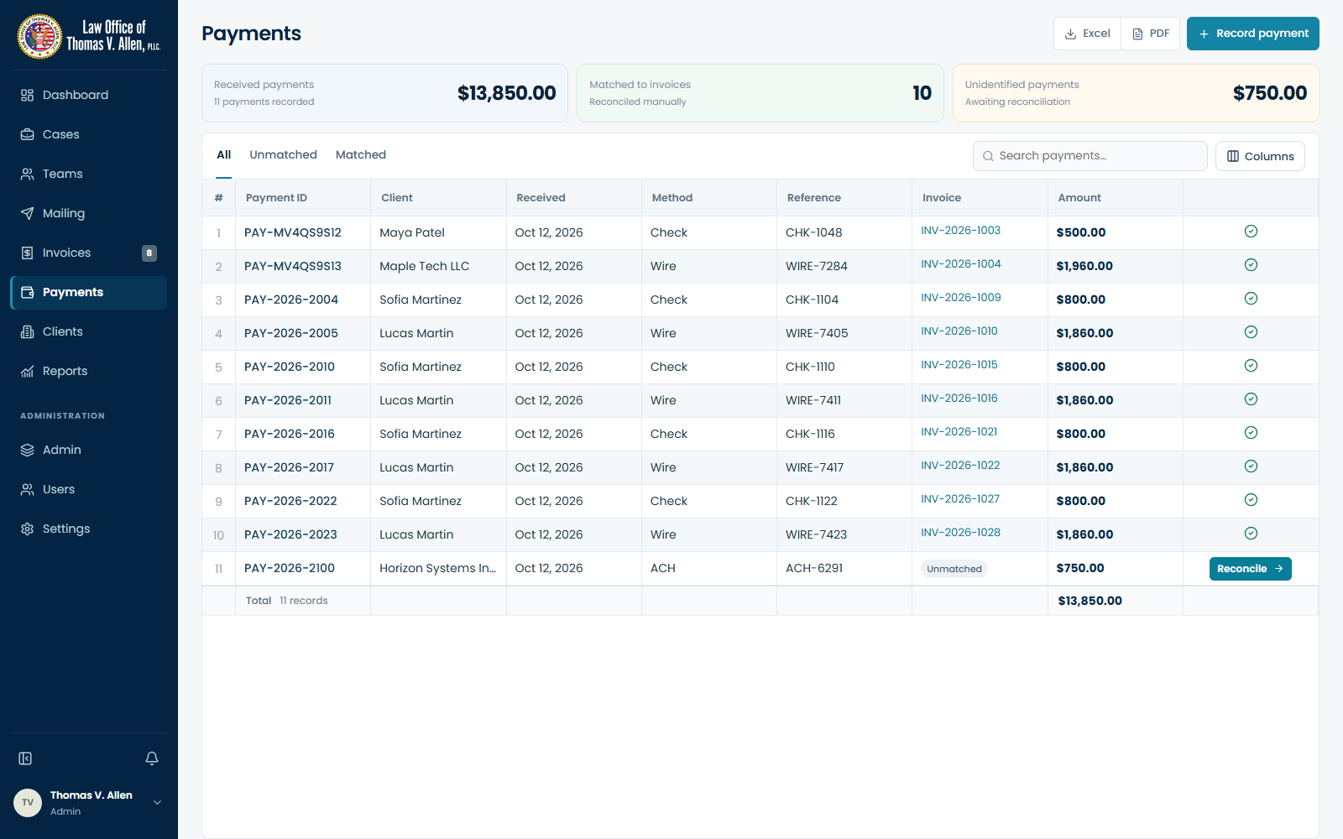
Task: Open invoice link INV-2026-1028
Action: click(960, 533)
